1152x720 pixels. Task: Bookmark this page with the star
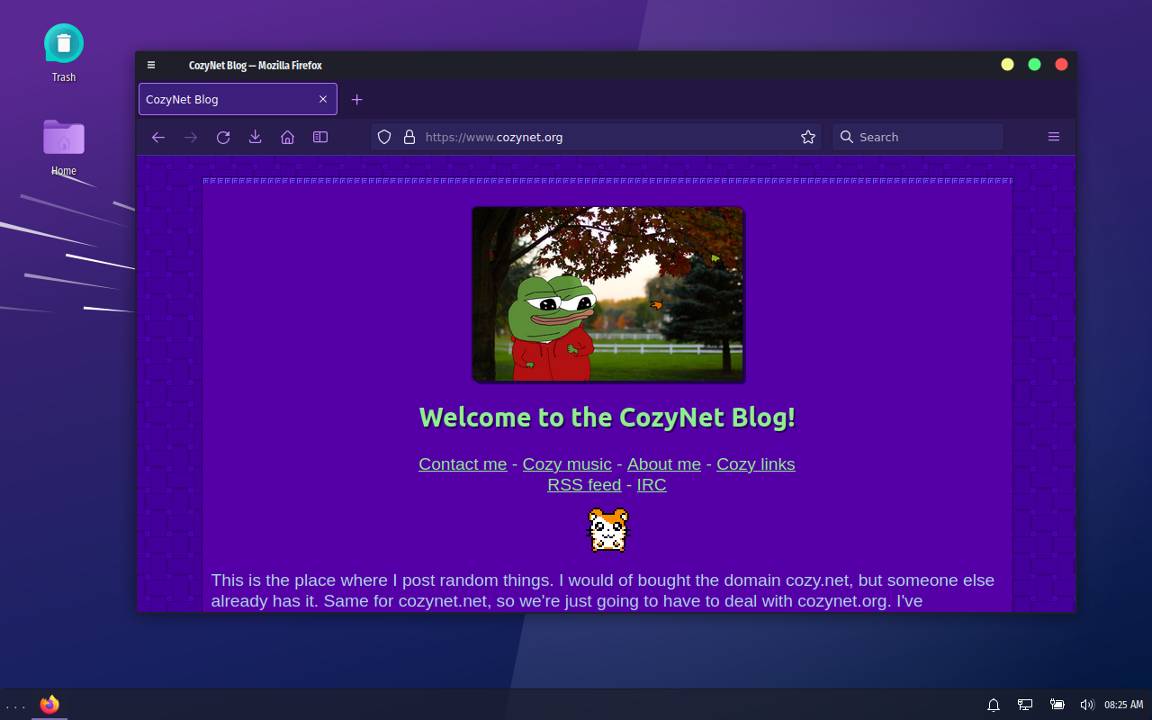point(808,137)
